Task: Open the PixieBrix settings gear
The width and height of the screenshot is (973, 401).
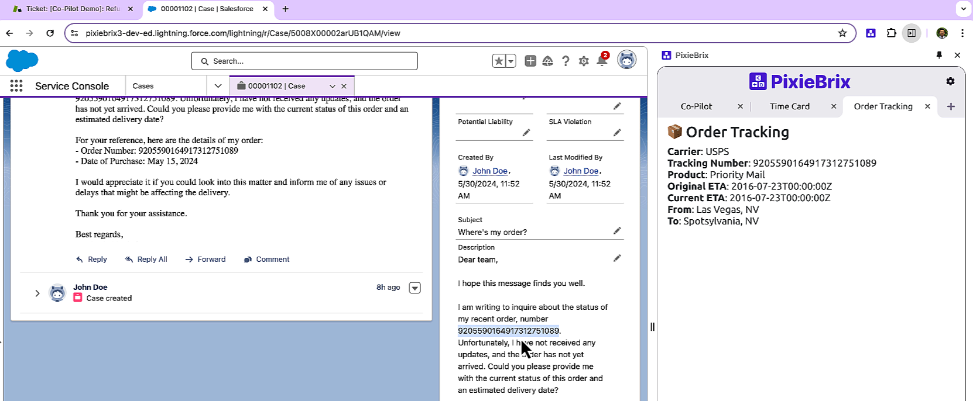Action: click(x=950, y=81)
